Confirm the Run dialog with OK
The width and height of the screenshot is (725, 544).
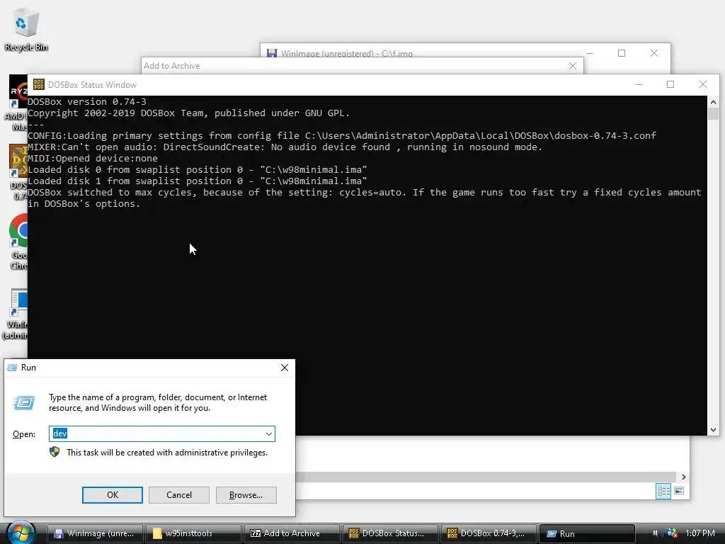[113, 495]
